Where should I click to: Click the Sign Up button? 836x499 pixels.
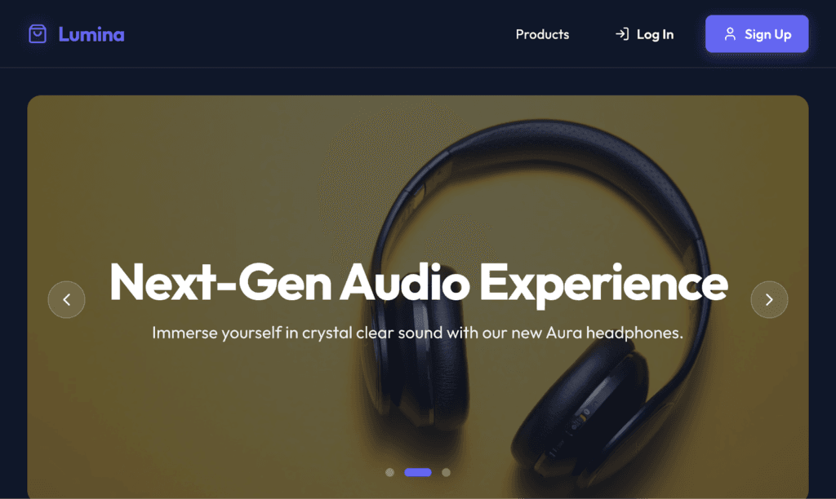point(757,33)
